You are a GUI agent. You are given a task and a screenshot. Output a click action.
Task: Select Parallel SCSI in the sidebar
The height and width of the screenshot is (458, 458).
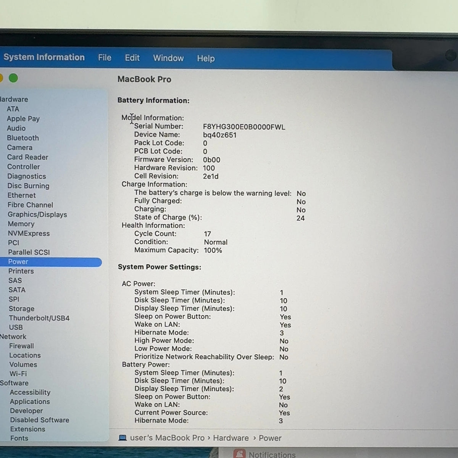(x=29, y=252)
